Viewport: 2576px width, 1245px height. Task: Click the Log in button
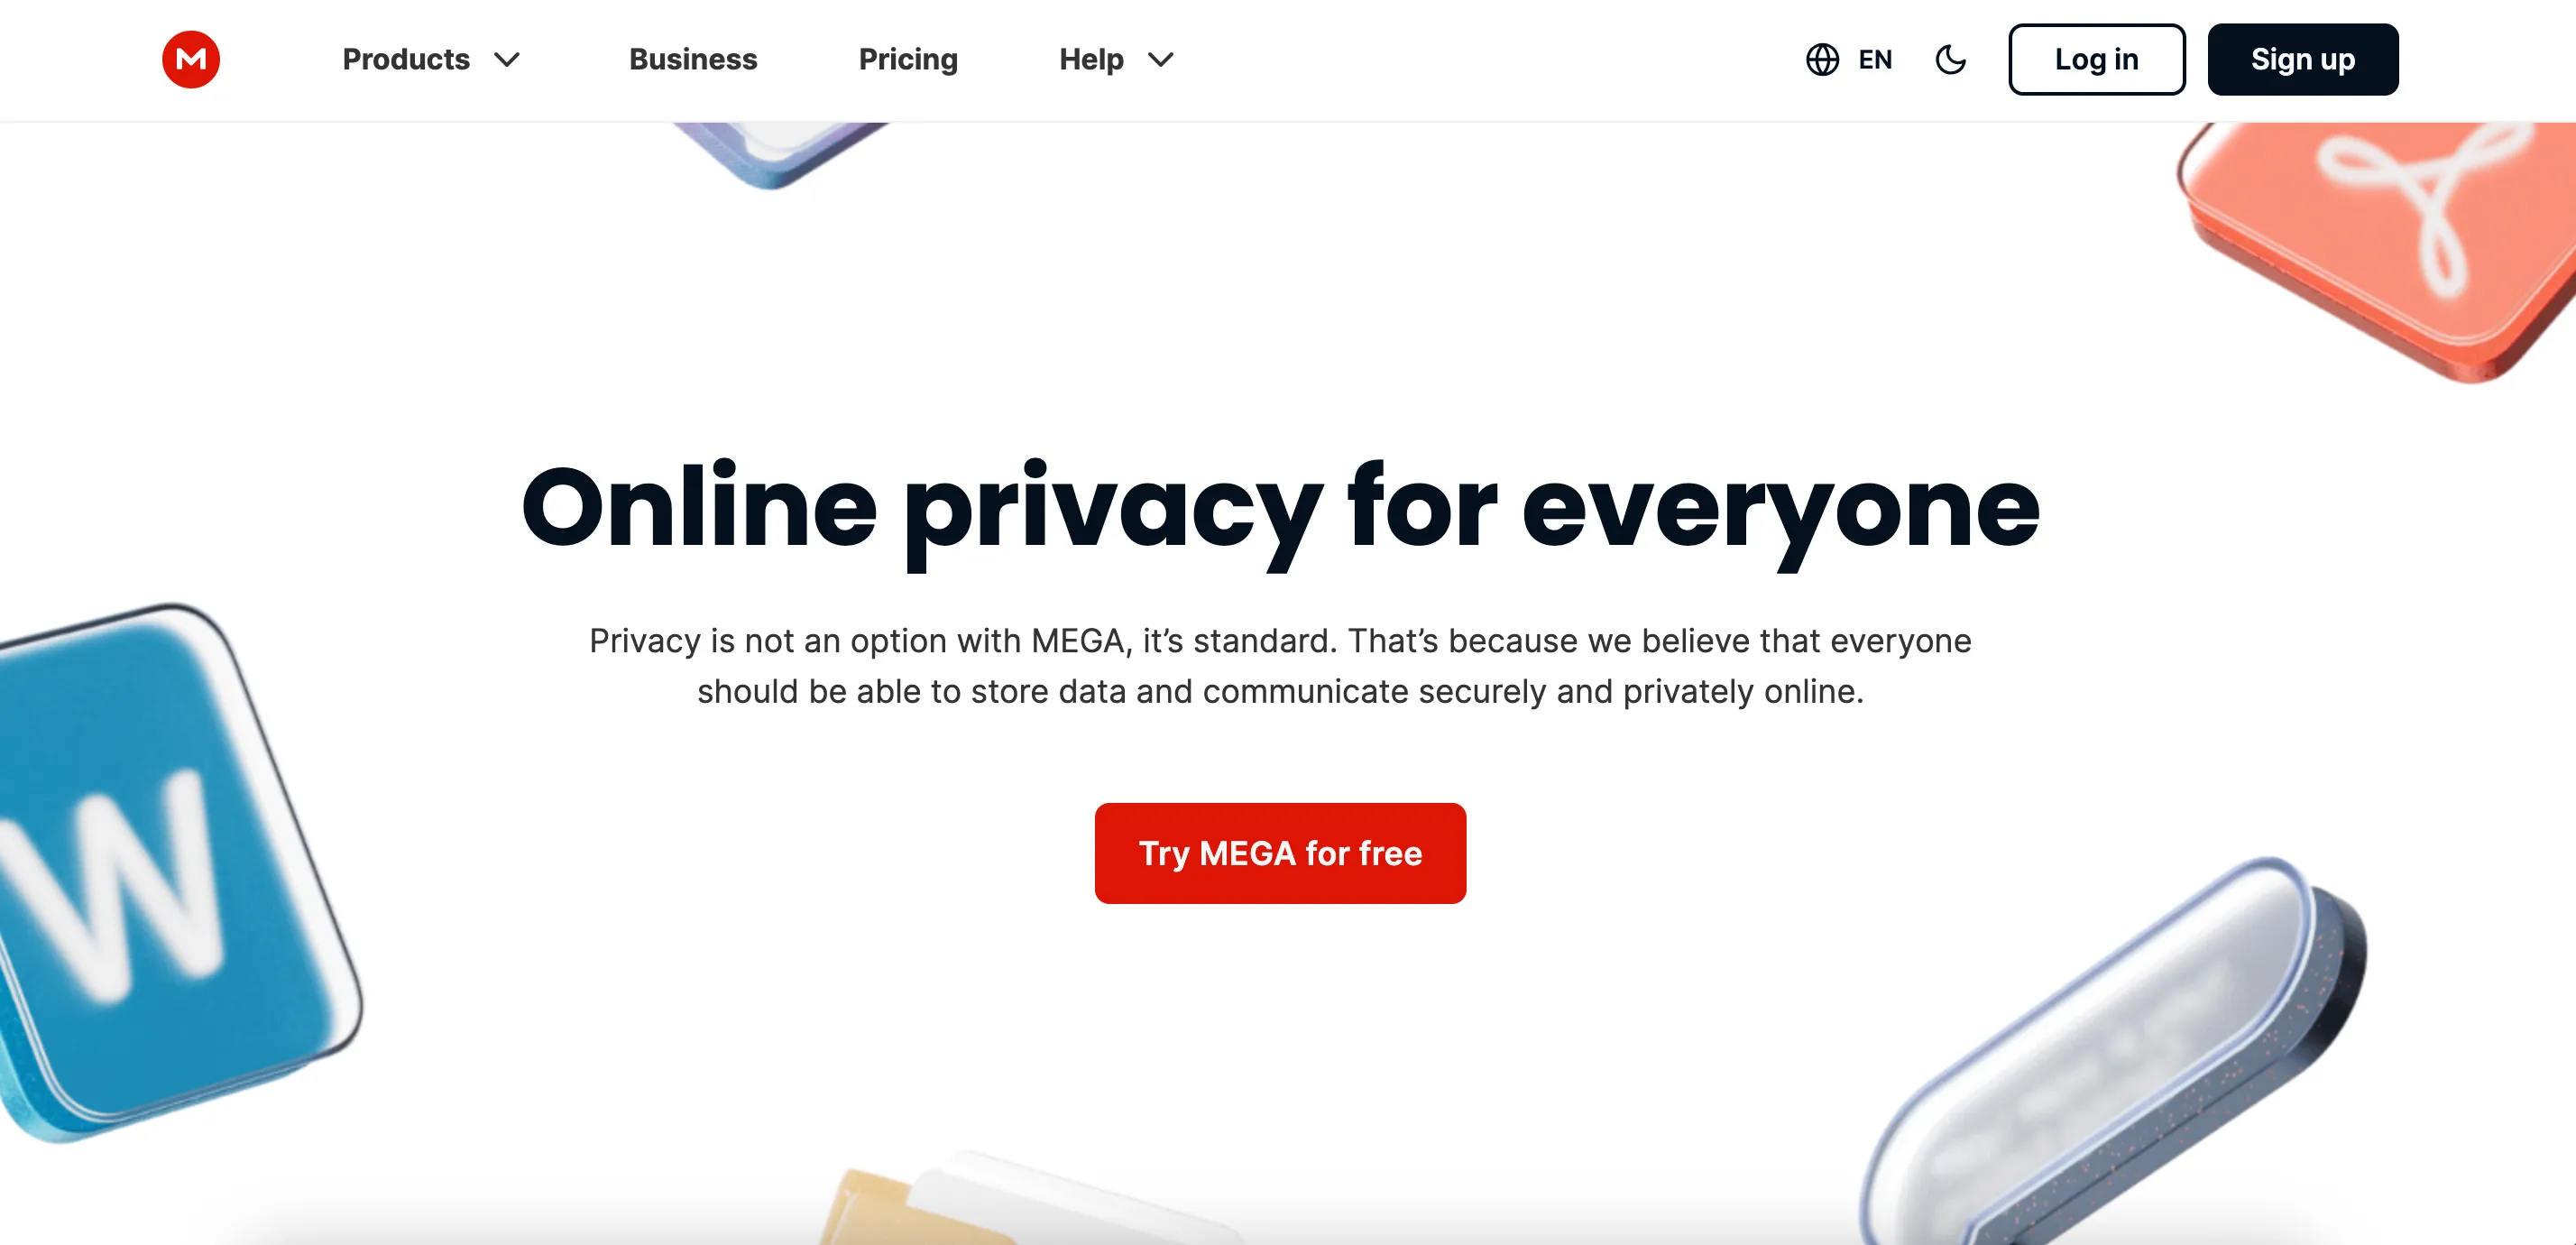(x=2096, y=59)
